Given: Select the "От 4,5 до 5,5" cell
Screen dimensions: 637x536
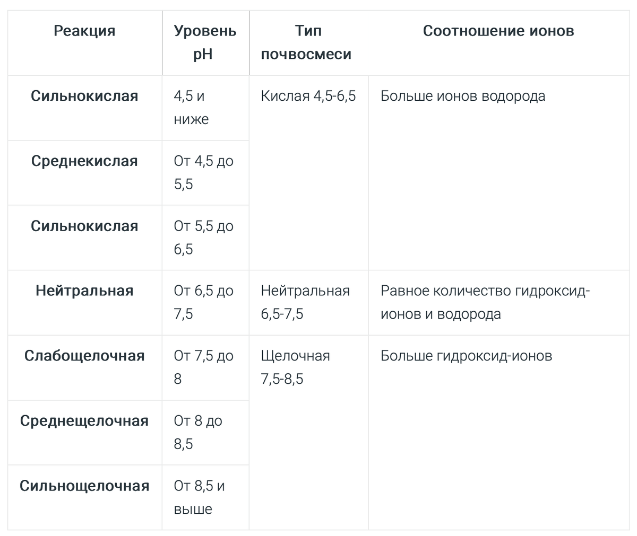Looking at the screenshot, I should [203, 172].
